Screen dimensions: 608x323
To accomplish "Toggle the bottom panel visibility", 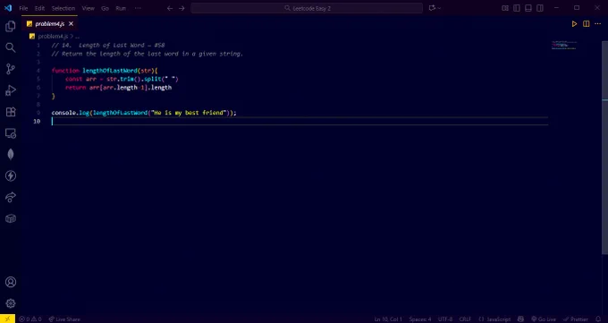I will (528, 8).
